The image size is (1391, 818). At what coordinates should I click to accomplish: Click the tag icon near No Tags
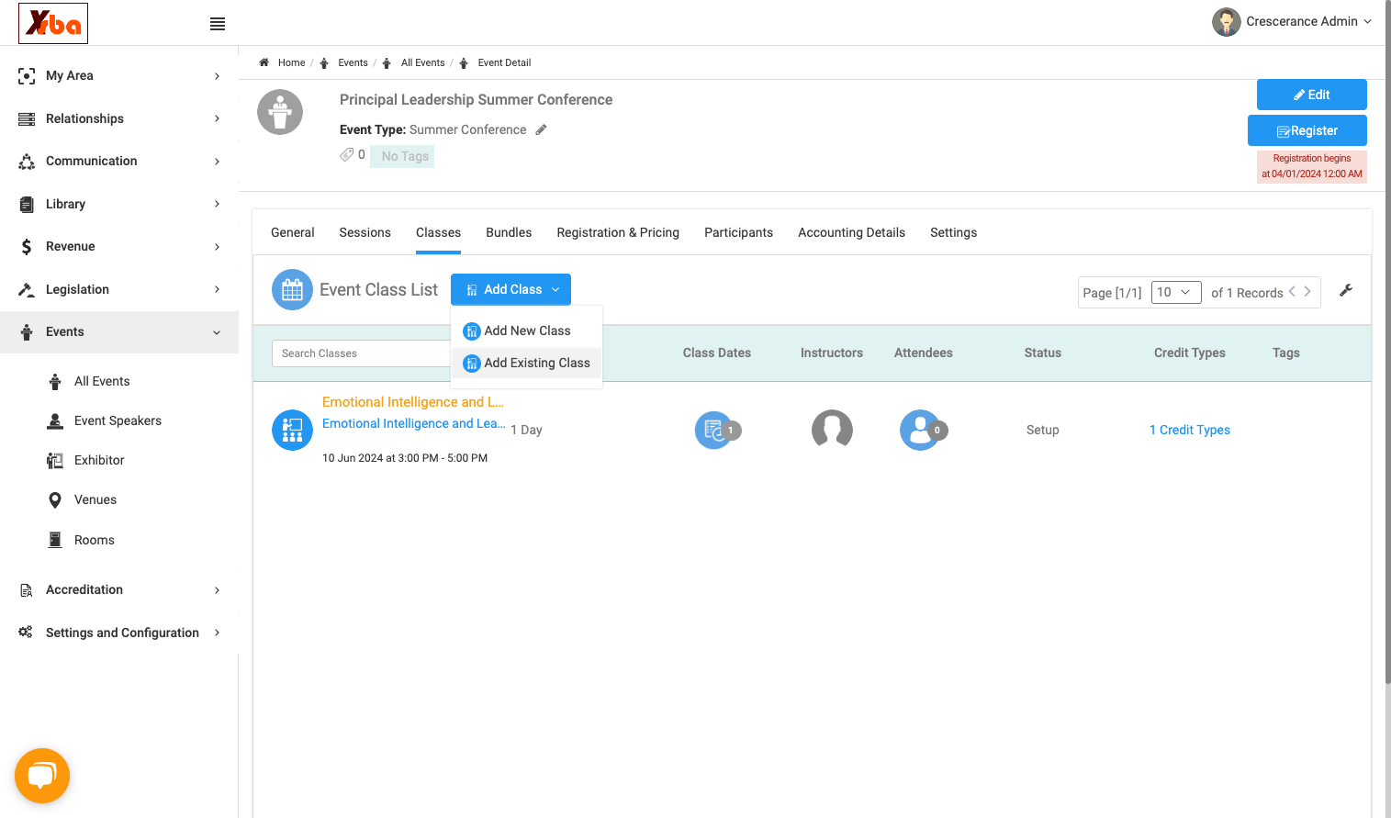click(x=346, y=154)
